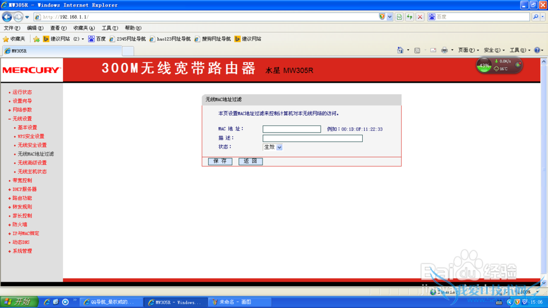
Task: Open the 页面 command bar dropdown
Action: click(469, 50)
